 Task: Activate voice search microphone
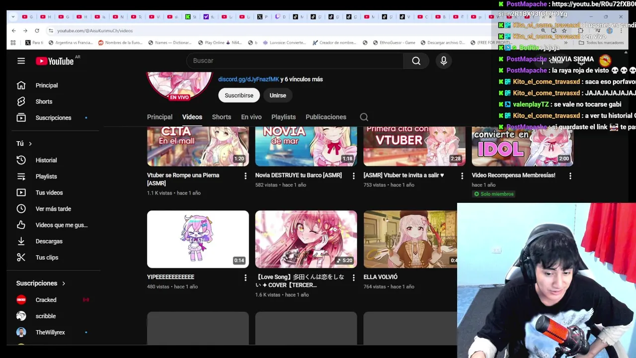[444, 61]
